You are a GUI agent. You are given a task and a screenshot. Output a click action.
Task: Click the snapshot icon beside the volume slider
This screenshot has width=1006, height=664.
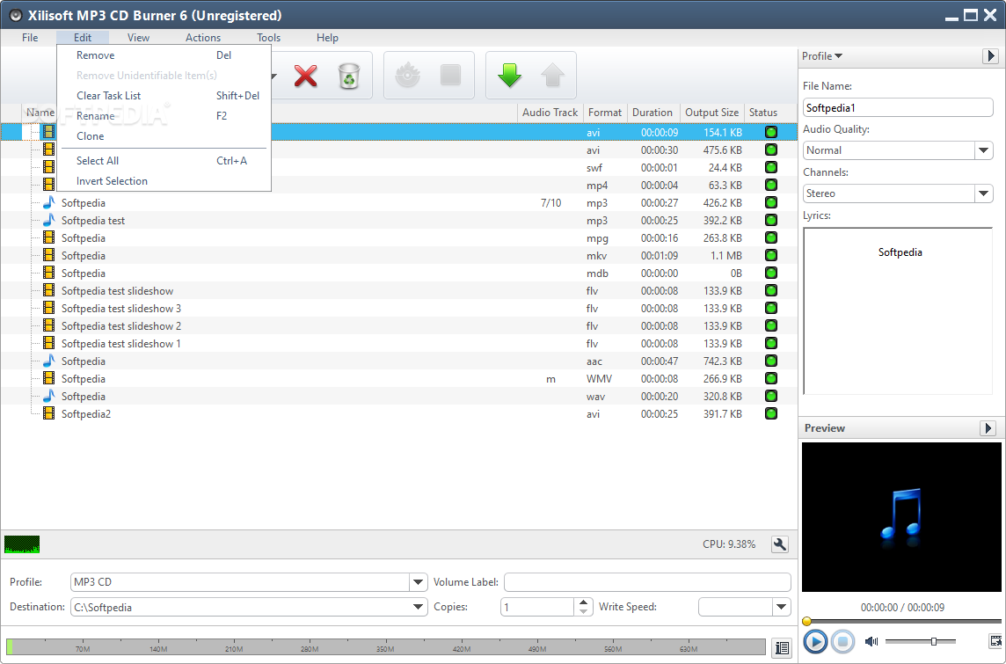(995, 641)
